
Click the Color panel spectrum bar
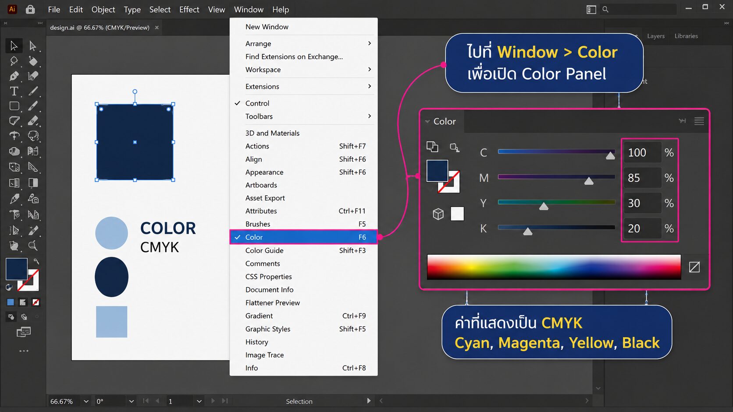point(554,267)
